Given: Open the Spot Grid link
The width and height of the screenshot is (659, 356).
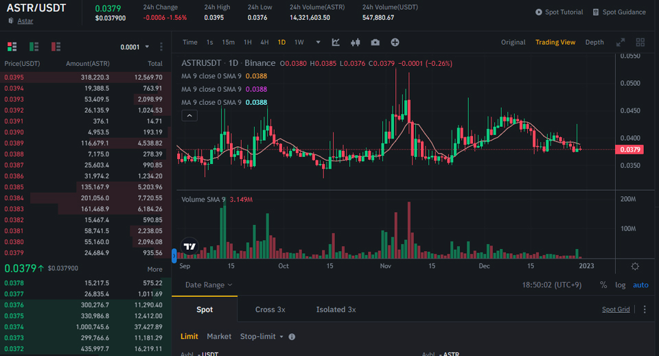Looking at the screenshot, I should tap(615, 309).
